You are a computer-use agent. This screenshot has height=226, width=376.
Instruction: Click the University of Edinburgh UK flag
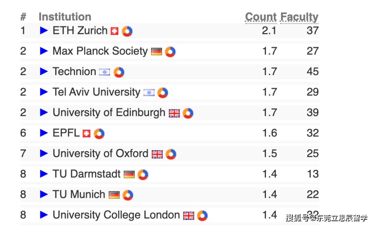pos(174,113)
